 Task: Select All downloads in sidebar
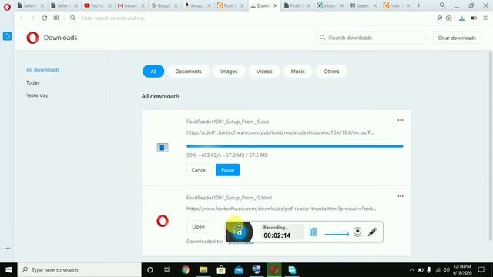click(43, 70)
